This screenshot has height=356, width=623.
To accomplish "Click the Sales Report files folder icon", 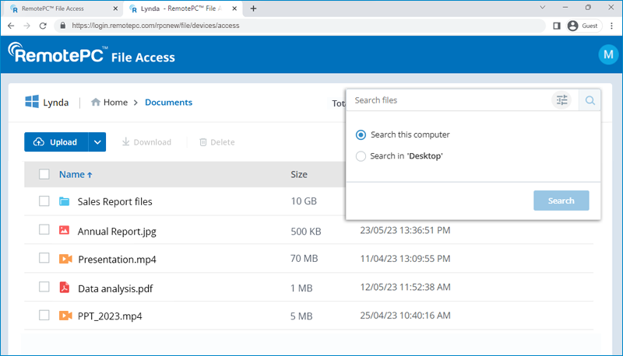I will coord(65,201).
